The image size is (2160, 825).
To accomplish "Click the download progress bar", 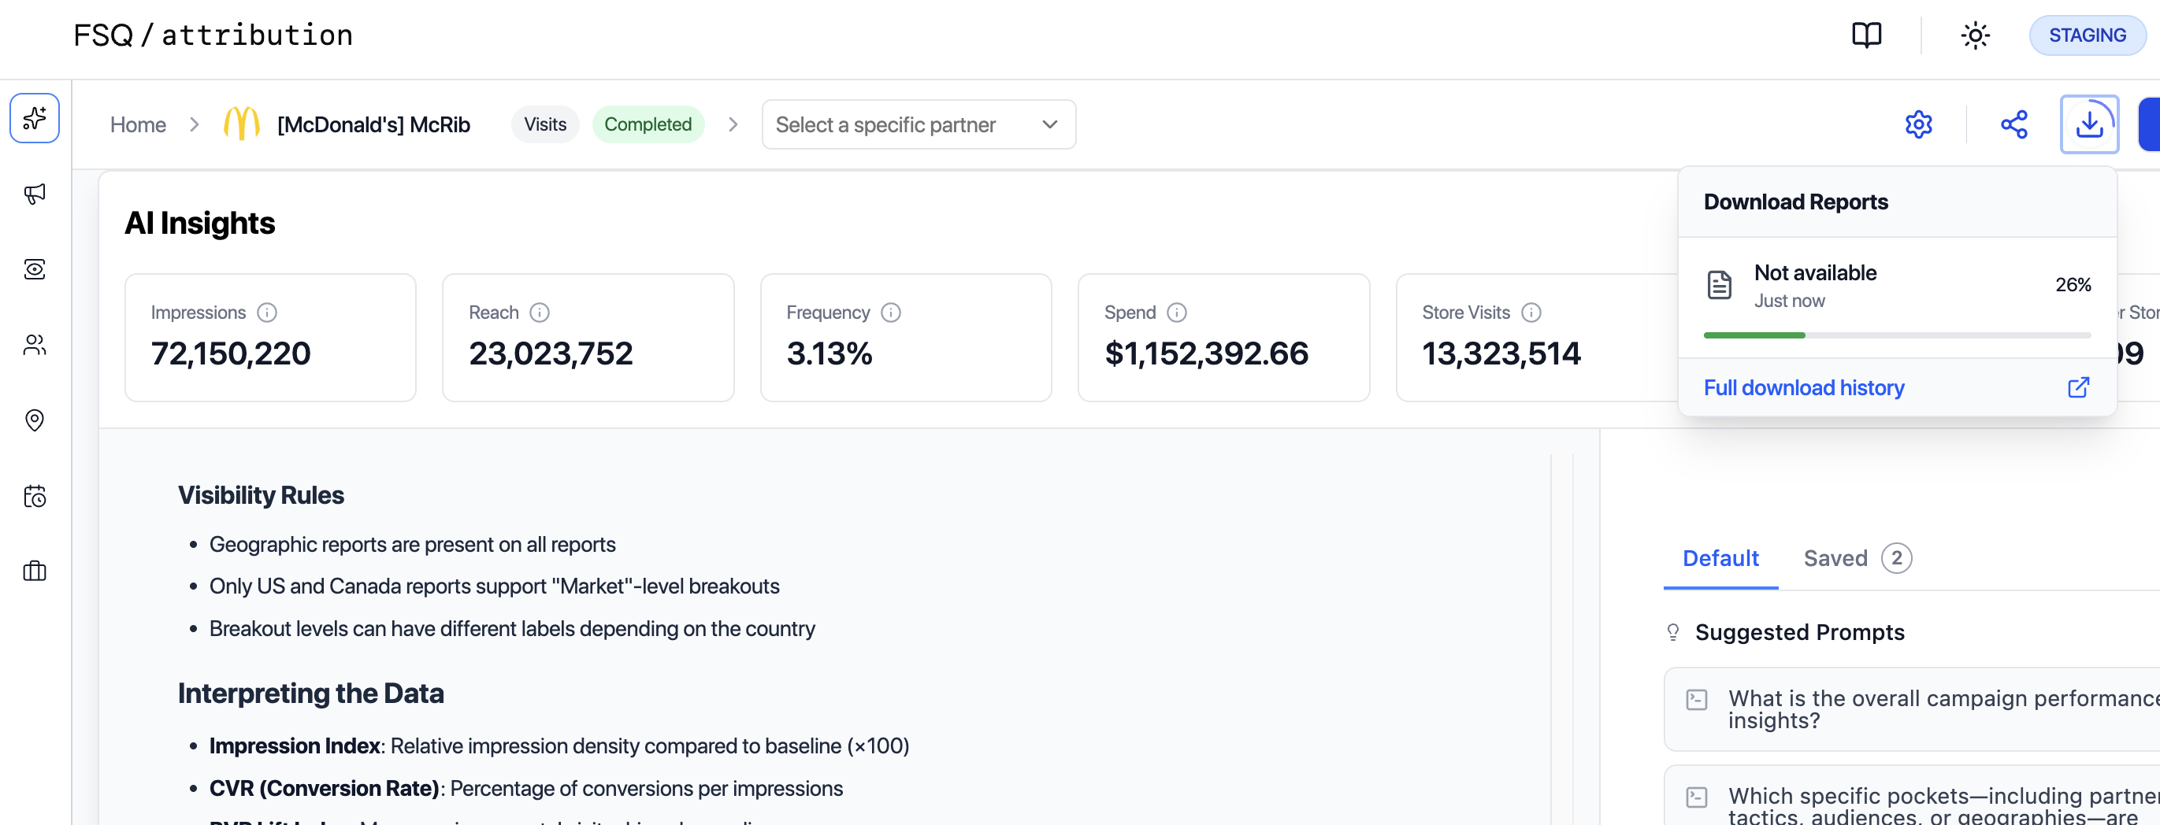I will [1896, 335].
